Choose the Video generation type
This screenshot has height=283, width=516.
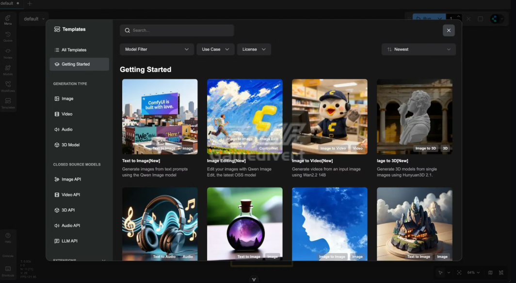click(x=79, y=114)
